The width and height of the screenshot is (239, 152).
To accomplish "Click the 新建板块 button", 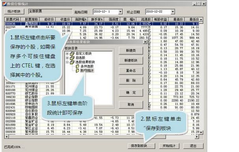I will (131, 60).
